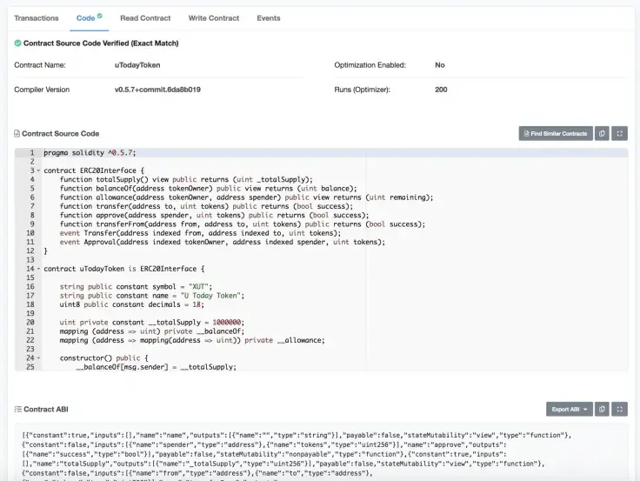
Task: Click inside the Contract ABI text box
Action: [321, 453]
